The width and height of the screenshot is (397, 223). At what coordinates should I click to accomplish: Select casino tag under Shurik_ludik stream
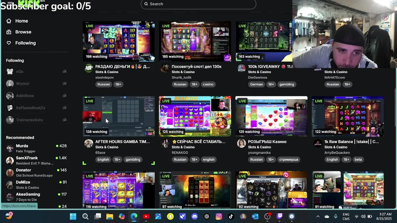208,84
